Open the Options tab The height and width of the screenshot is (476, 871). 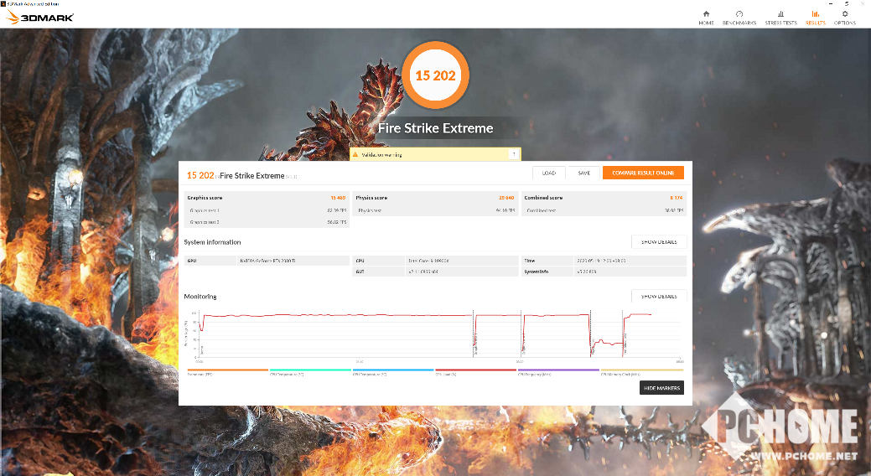click(844, 18)
